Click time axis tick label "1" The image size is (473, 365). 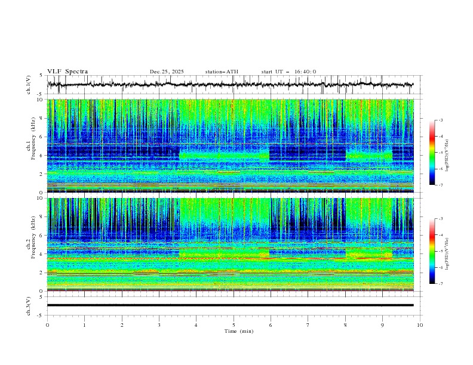coord(84,325)
